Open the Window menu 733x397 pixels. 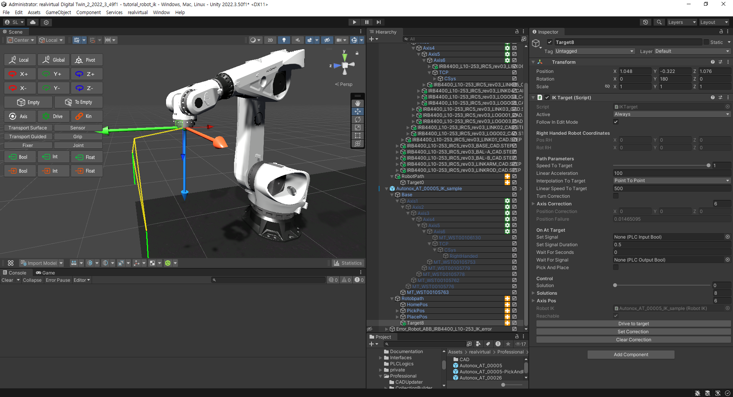161,13
